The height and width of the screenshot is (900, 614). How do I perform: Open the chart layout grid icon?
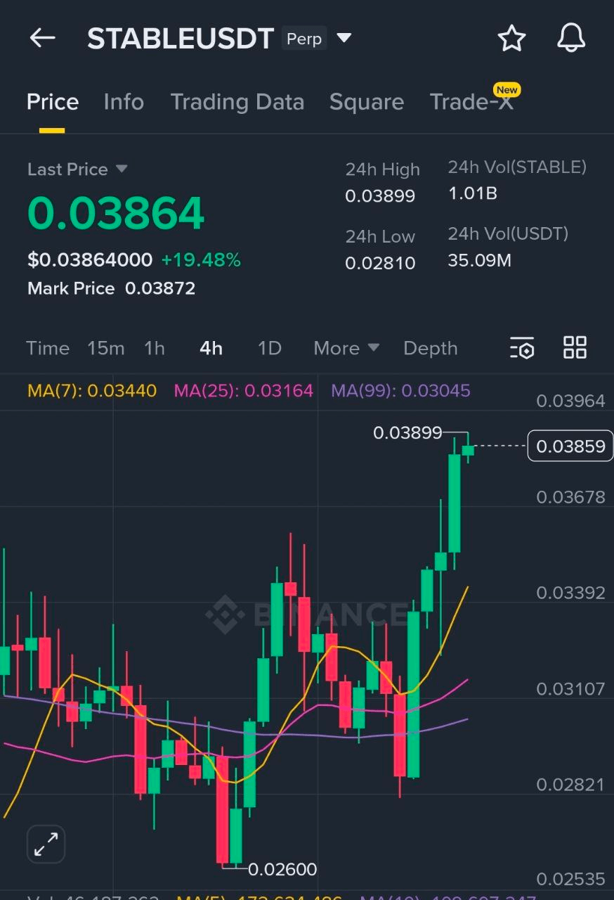pyautogui.click(x=575, y=347)
